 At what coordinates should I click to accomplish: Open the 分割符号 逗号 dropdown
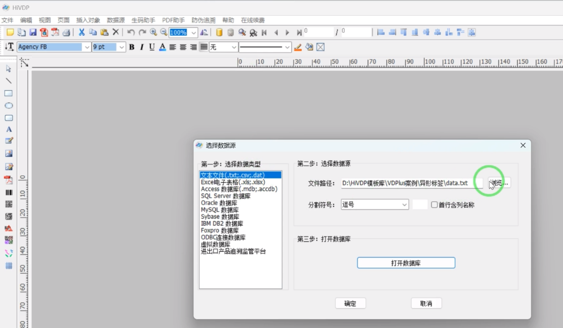[375, 205]
